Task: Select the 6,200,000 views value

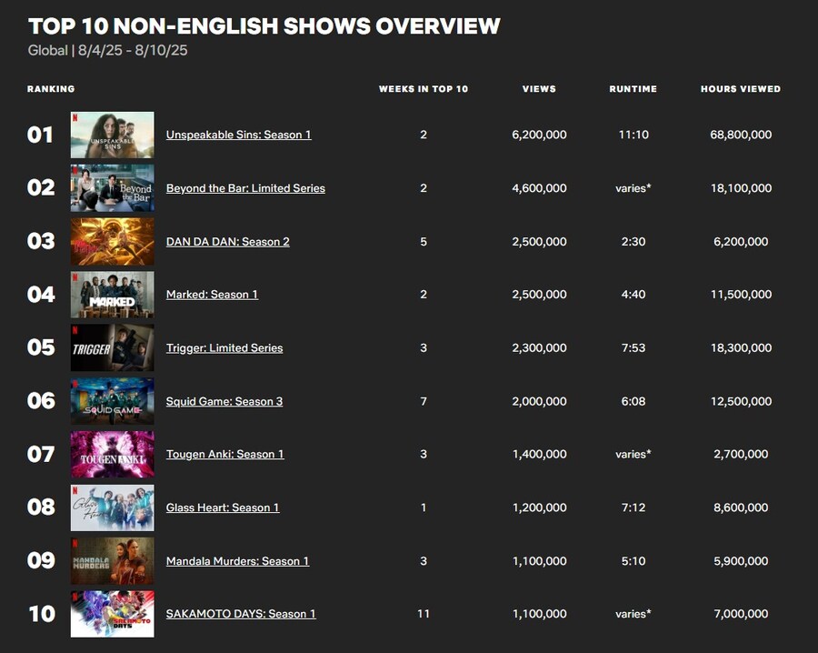Action: [539, 135]
